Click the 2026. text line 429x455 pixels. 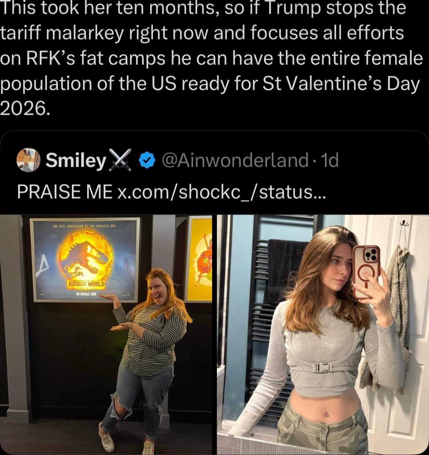[25, 108]
